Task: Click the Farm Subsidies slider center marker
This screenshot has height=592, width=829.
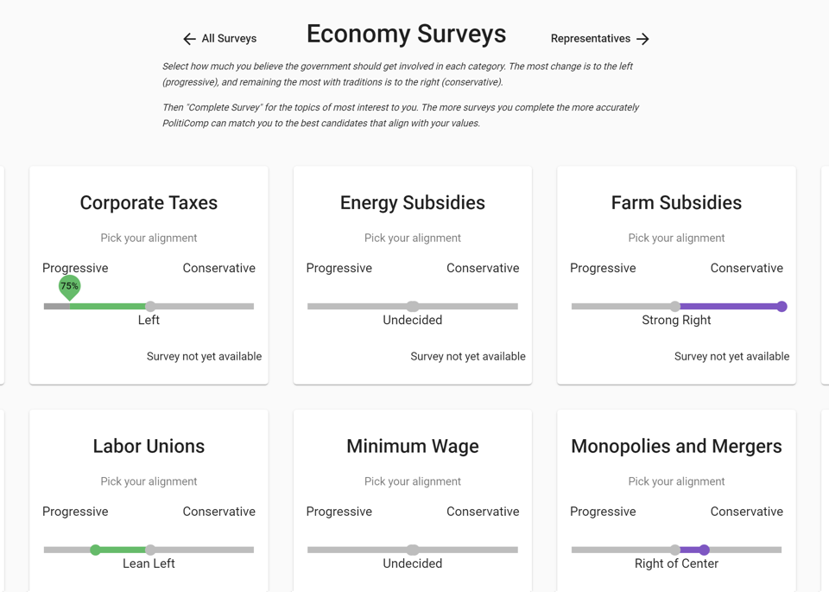Action: tap(675, 306)
